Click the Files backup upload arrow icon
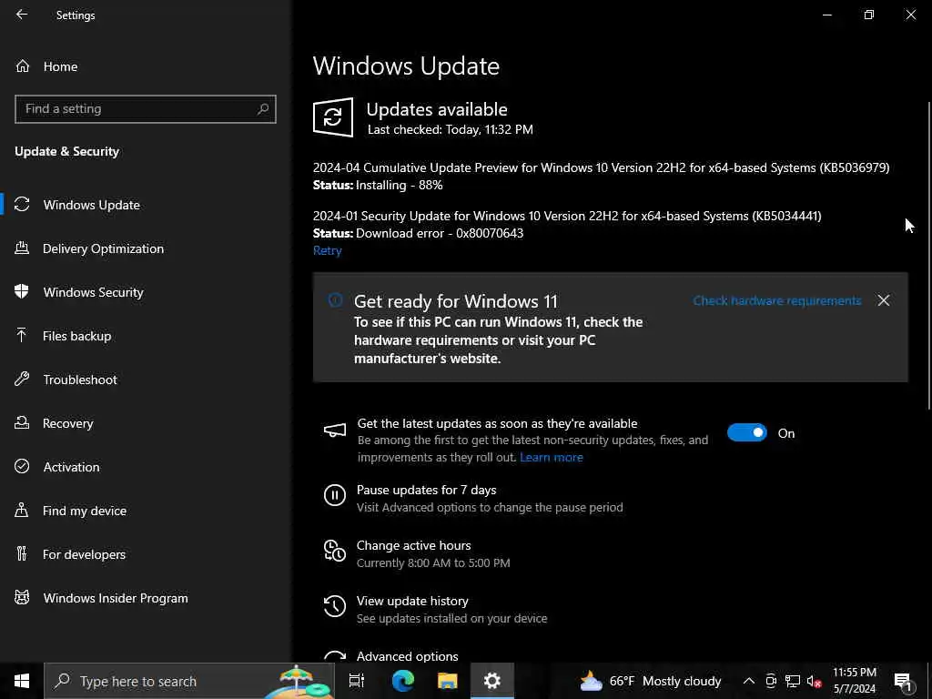This screenshot has width=932, height=699. (22, 335)
